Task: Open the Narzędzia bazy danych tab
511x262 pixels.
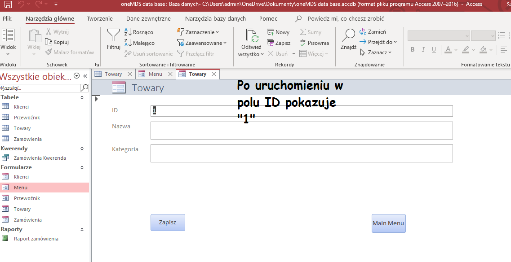Action: [215, 18]
